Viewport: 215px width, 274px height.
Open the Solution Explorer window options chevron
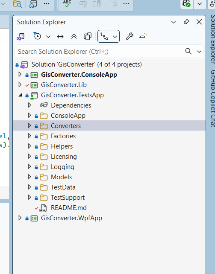(174, 22)
